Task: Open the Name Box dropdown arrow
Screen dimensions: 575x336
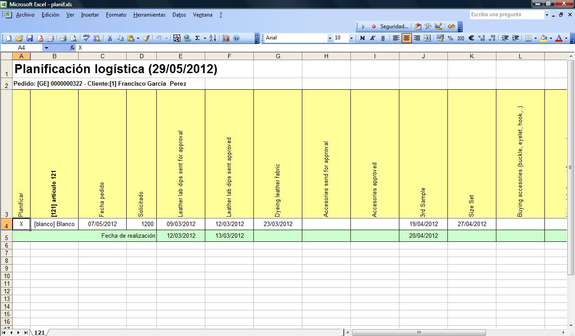Action: click(x=46, y=48)
